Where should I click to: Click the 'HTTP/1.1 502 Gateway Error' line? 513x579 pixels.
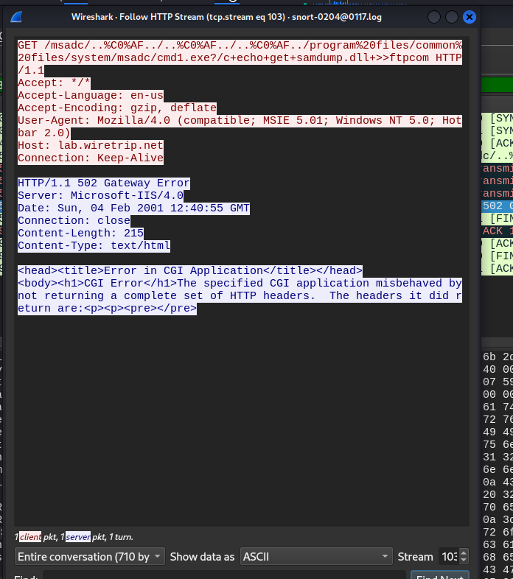pos(104,183)
